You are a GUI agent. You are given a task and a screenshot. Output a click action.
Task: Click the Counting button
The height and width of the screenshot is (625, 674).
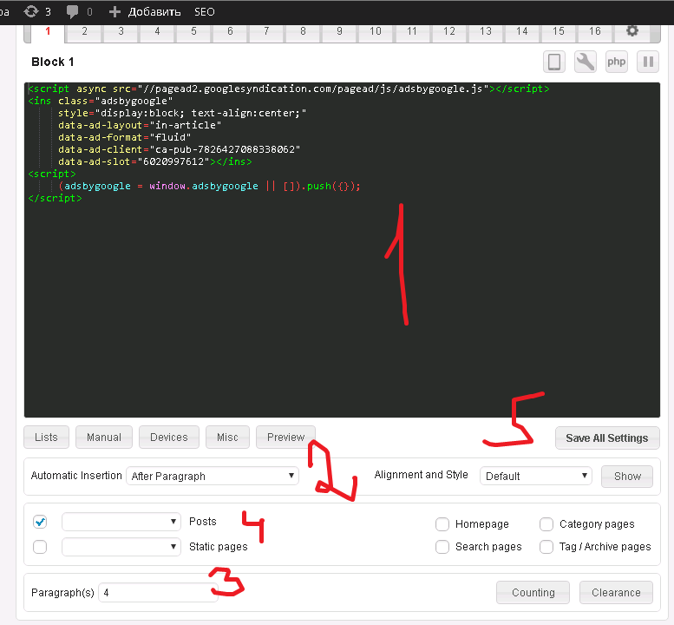[x=533, y=593]
